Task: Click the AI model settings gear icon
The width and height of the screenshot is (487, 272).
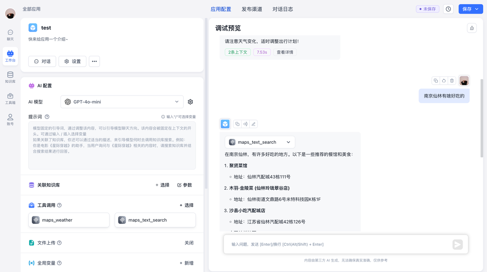Action: (191, 102)
